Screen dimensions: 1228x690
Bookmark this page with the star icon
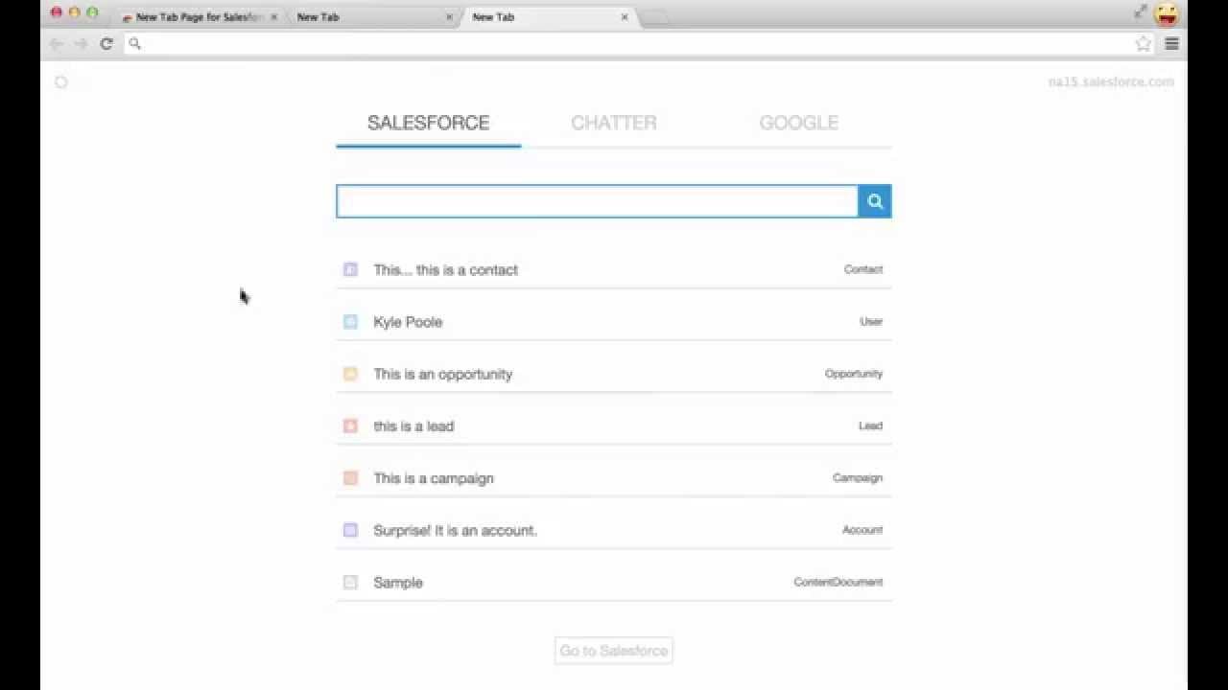[x=1143, y=43]
